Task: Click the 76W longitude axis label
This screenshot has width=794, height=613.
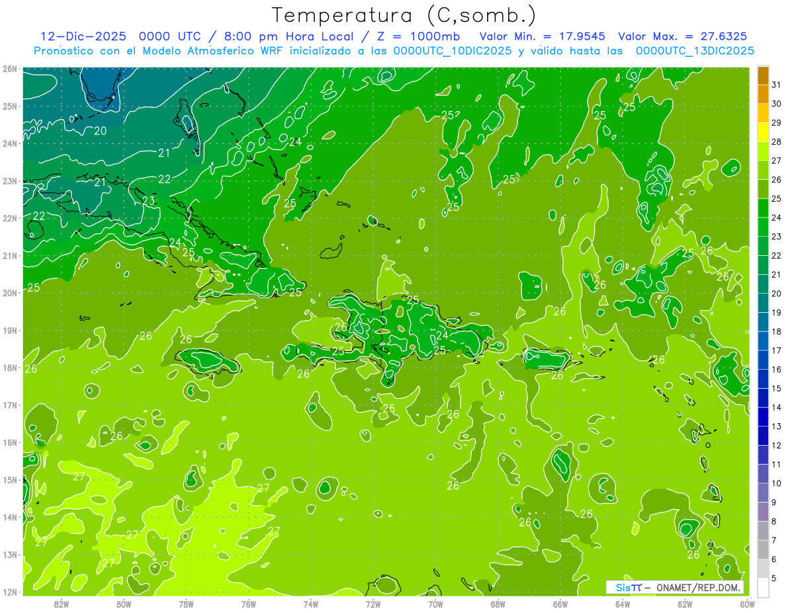Action: [x=248, y=604]
